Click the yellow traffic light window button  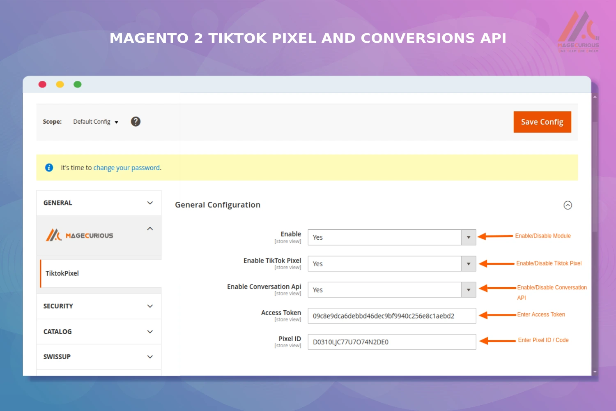60,84
